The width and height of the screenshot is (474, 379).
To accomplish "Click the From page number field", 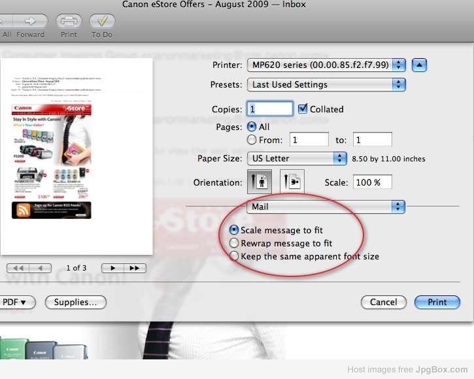I will (x=309, y=140).
